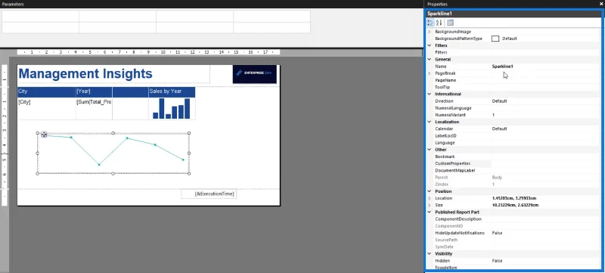Collapse the Localization category
This screenshot has height=273, width=605.
point(429,122)
